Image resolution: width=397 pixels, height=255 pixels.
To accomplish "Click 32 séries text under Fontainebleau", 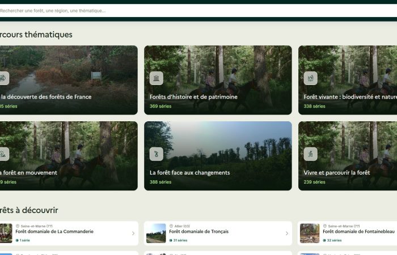I will tap(334, 240).
